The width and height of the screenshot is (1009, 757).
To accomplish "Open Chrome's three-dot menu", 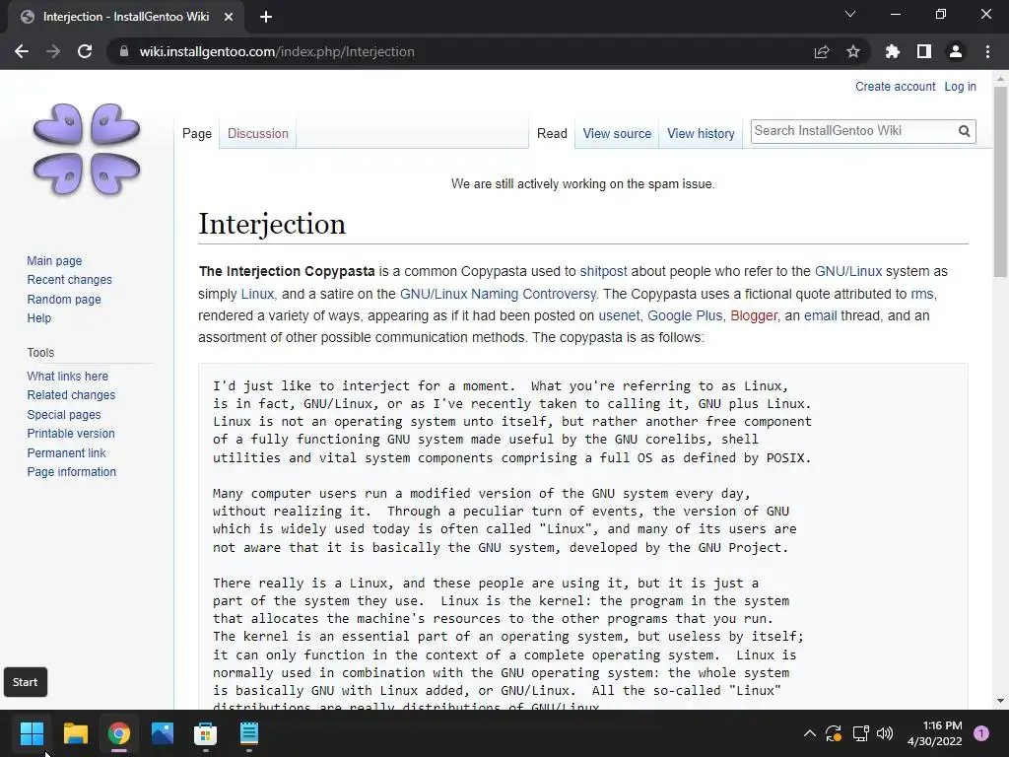I will coord(987,51).
